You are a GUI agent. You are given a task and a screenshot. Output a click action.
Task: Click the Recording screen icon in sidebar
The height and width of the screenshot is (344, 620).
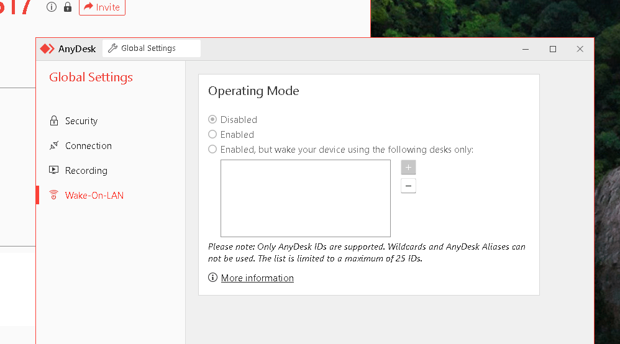[x=54, y=170]
